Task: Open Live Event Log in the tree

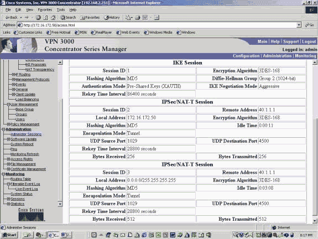Action: [x=27, y=189]
